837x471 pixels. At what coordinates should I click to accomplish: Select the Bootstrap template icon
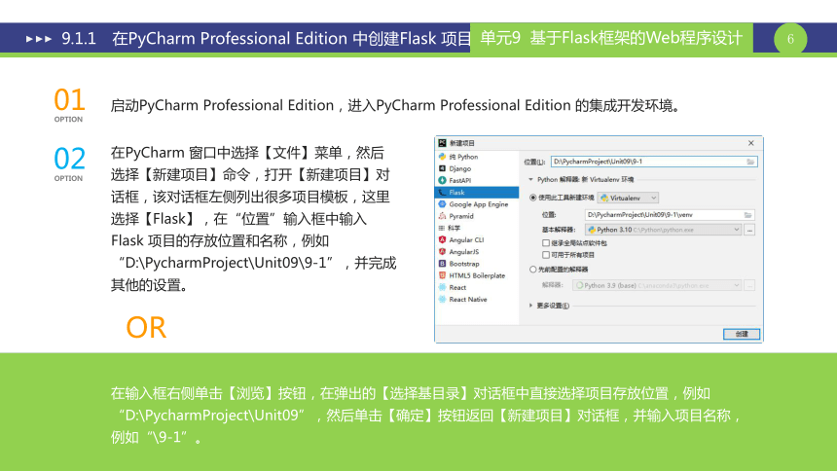pos(442,264)
